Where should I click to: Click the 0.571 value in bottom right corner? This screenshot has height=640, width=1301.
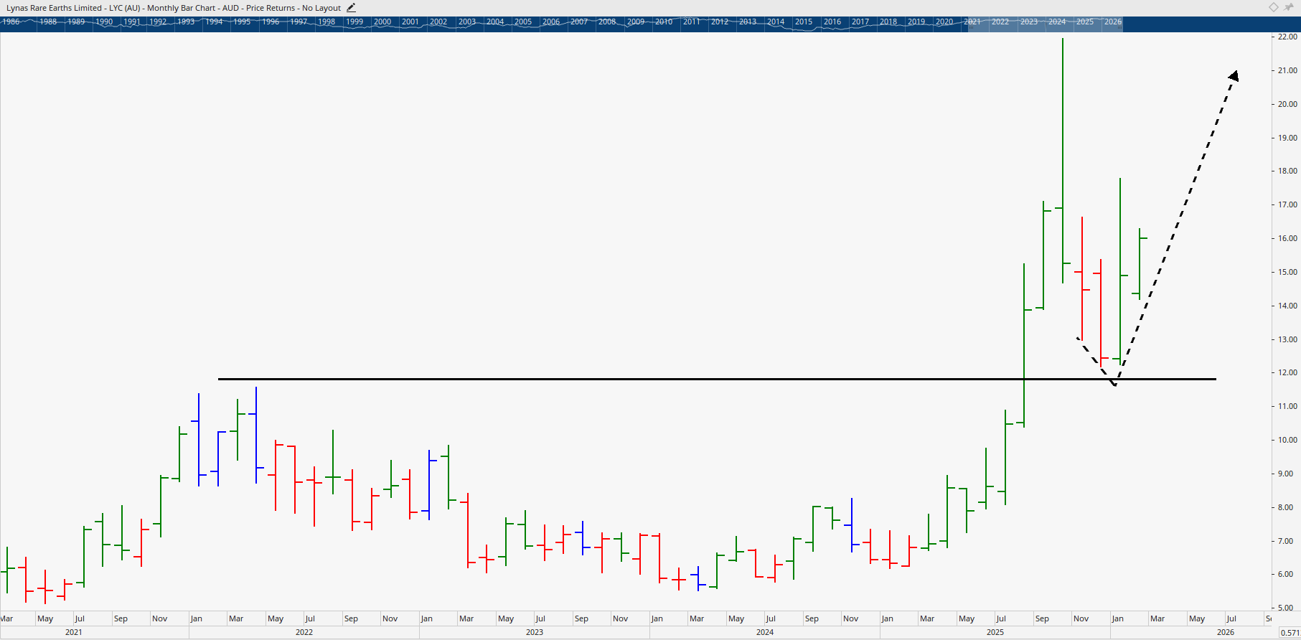click(x=1290, y=632)
